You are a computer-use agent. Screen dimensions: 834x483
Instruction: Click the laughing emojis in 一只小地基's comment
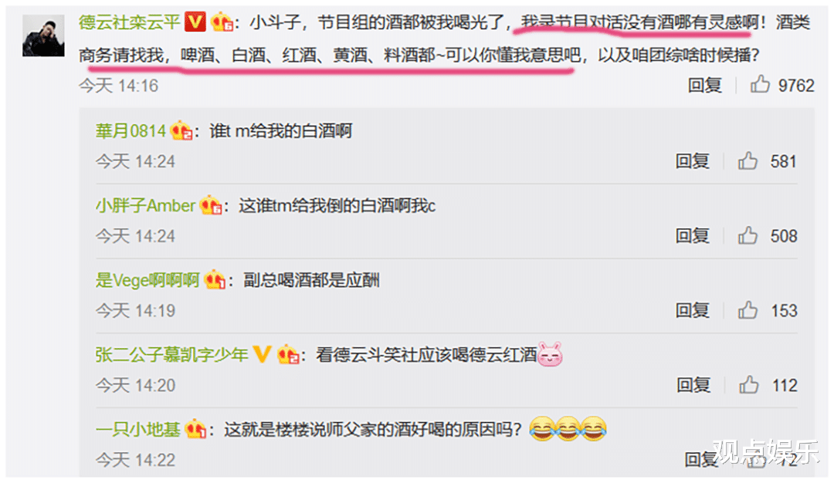(x=568, y=428)
